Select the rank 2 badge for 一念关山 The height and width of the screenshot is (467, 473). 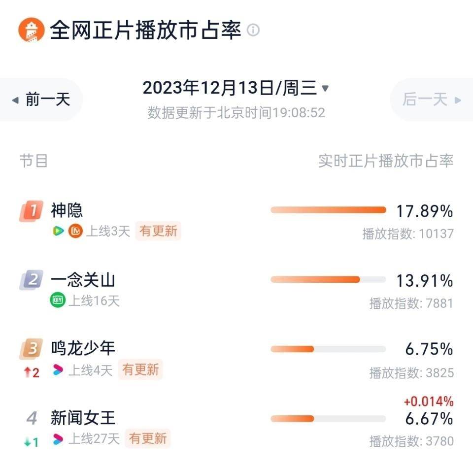(32, 280)
